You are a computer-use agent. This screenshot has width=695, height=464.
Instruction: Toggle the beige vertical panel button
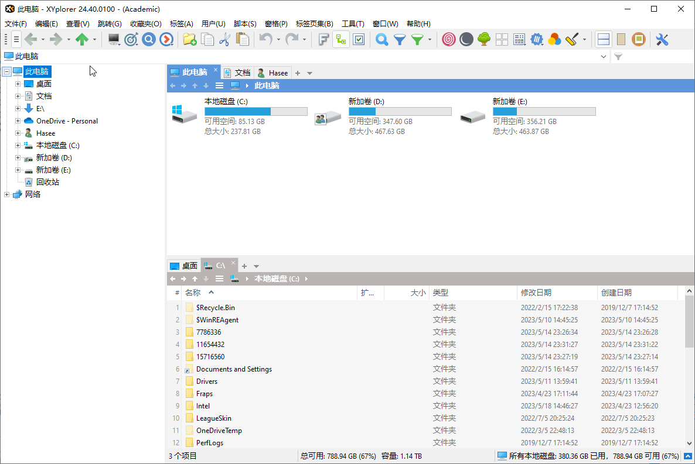point(621,39)
